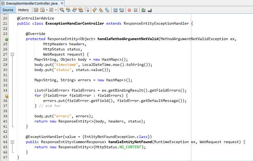Click MethodArgumentNotValidException parameter type
The width and height of the screenshot is (253, 161).
pyautogui.click(x=194, y=39)
